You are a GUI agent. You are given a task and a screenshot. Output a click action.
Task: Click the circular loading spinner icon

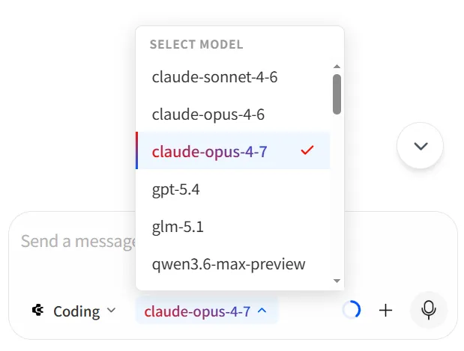351,310
